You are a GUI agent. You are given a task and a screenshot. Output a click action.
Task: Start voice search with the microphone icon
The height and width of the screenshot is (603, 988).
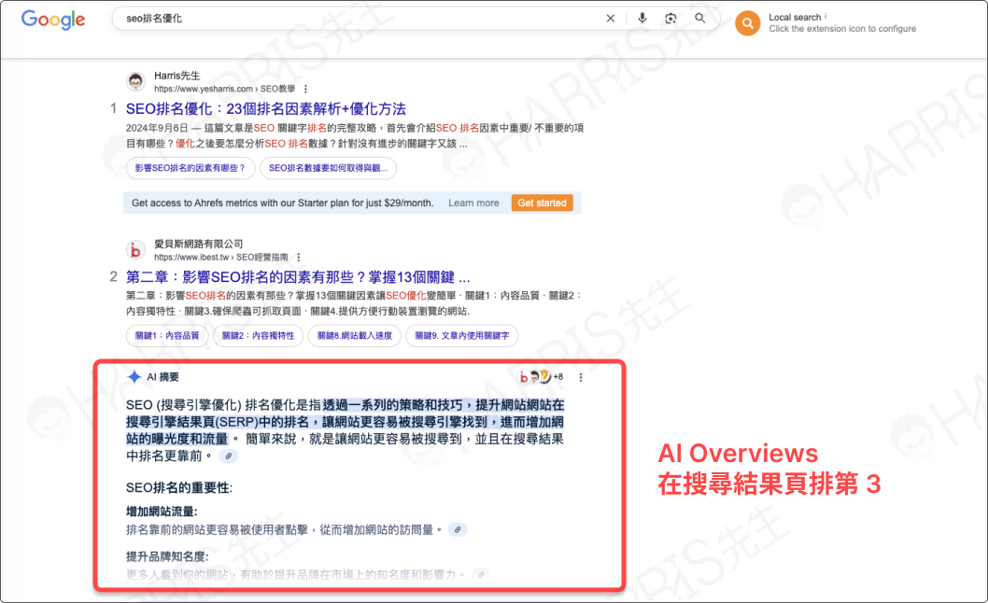642,19
